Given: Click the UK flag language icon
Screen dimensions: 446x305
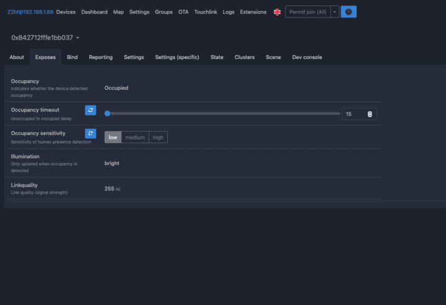Looking at the screenshot, I should point(277,12).
